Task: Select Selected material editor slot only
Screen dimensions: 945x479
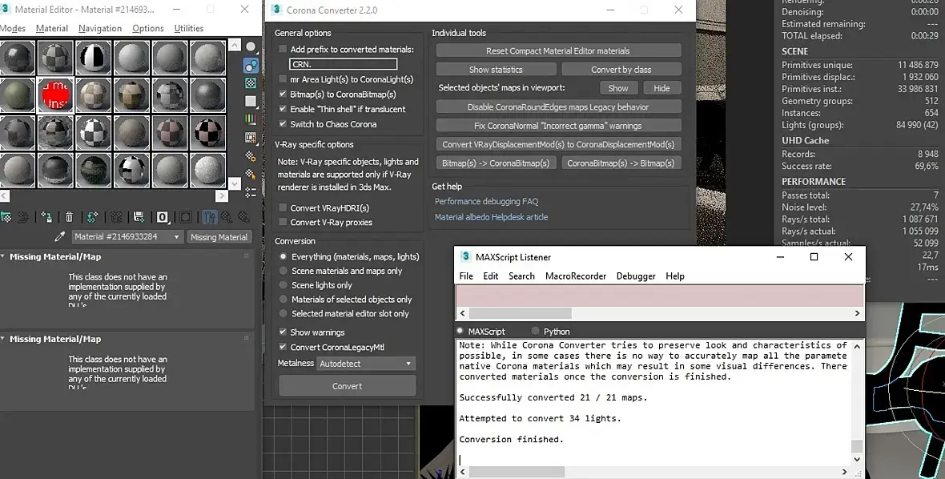Action: coord(283,313)
